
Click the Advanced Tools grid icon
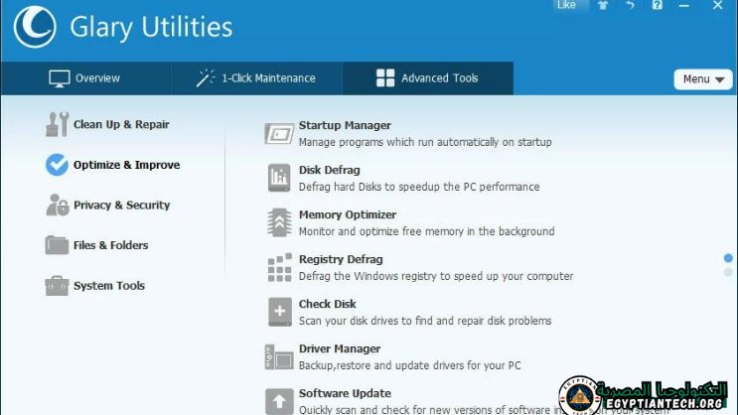point(385,78)
